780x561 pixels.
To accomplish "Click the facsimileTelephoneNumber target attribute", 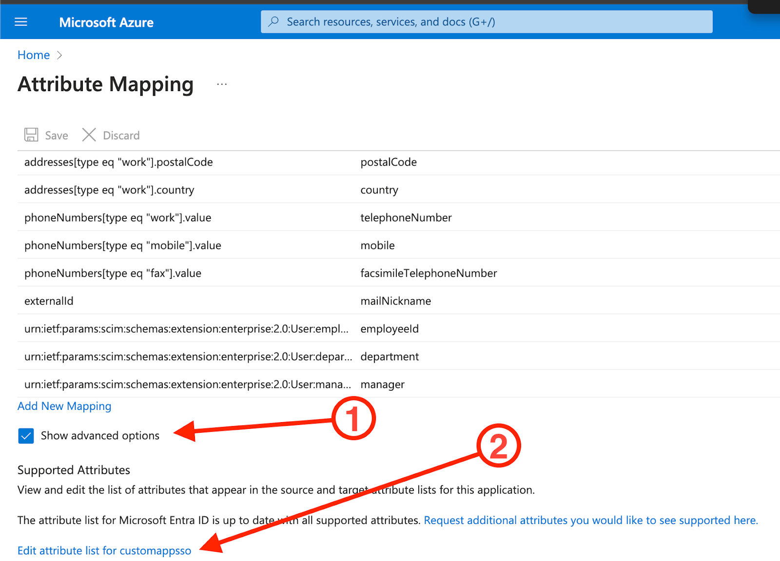I will pyautogui.click(x=429, y=273).
